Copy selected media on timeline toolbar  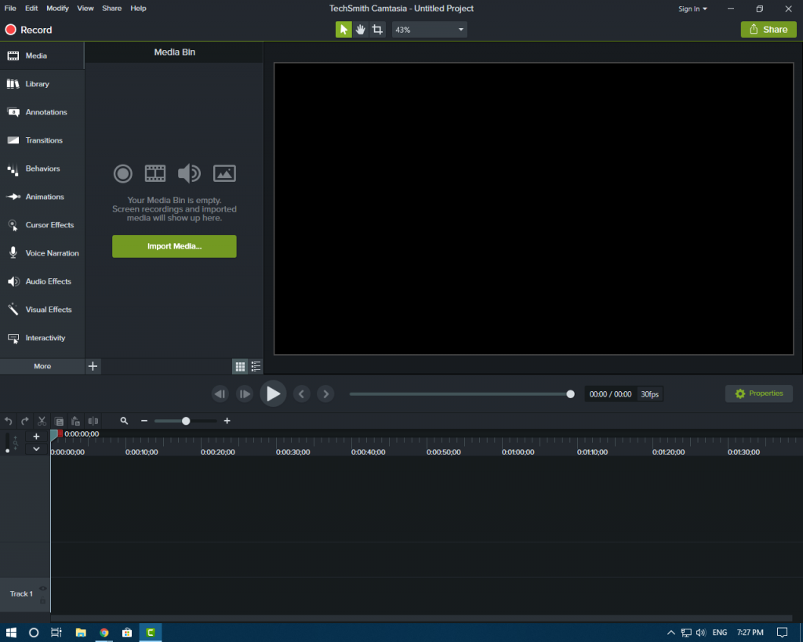60,421
